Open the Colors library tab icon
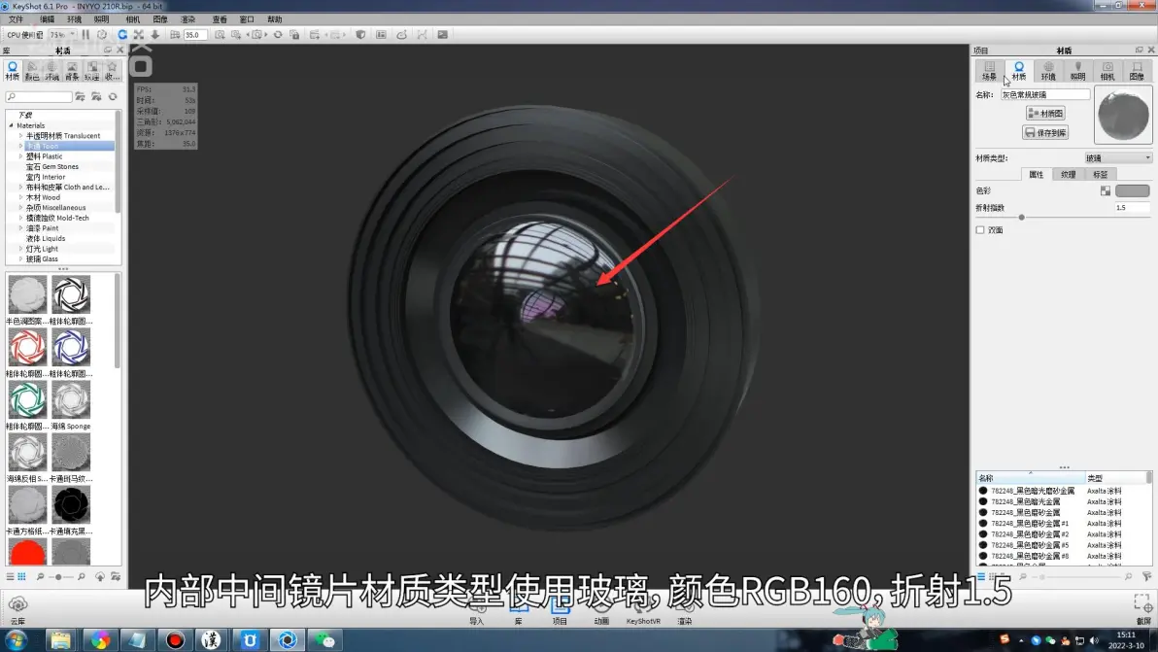The height and width of the screenshot is (652, 1158). point(32,71)
